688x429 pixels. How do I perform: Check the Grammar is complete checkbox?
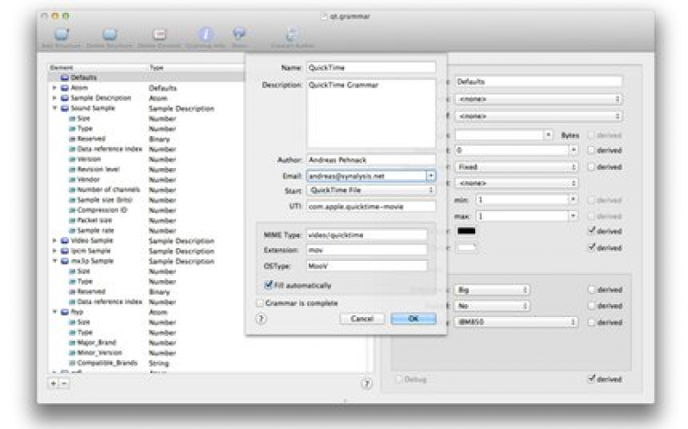point(260,303)
